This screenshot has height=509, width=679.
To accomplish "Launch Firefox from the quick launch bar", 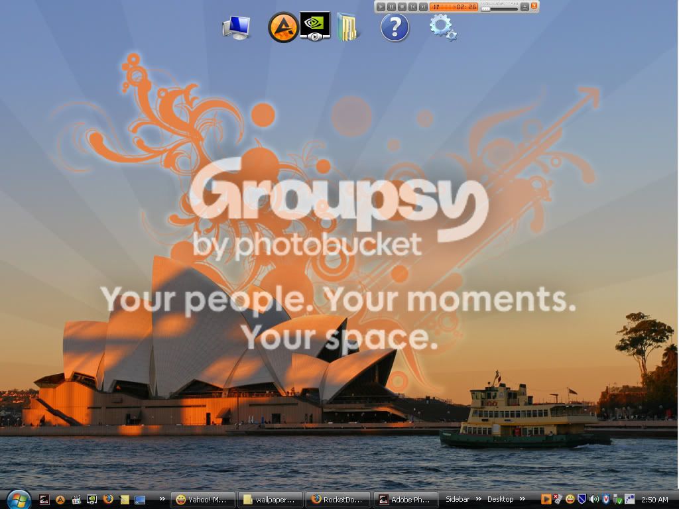I will (x=108, y=500).
